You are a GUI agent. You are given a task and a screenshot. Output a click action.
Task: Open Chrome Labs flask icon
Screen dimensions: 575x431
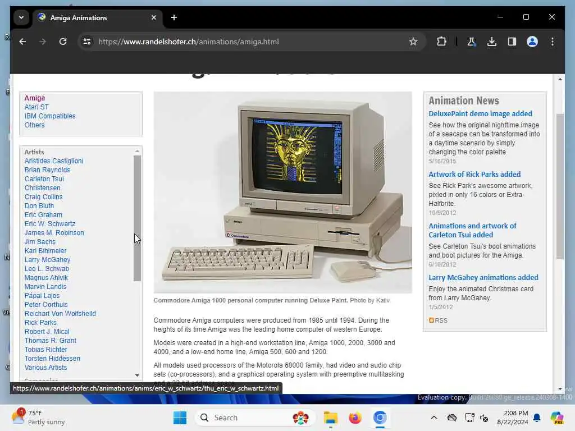tap(472, 42)
